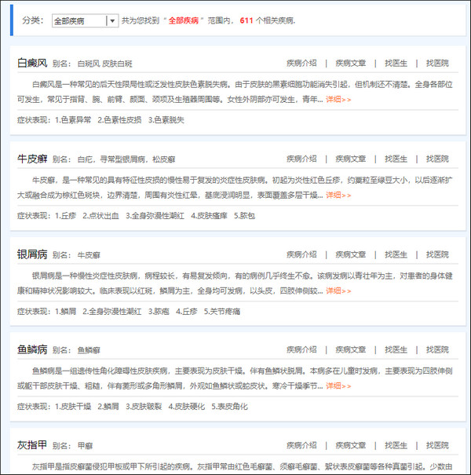471x475 pixels.
Task: Expand 详细>> for 银屑病 description
Action: 338,291
